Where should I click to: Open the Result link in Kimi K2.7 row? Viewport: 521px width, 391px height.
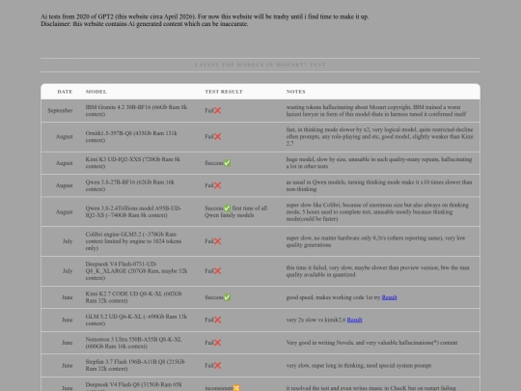(x=389, y=297)
